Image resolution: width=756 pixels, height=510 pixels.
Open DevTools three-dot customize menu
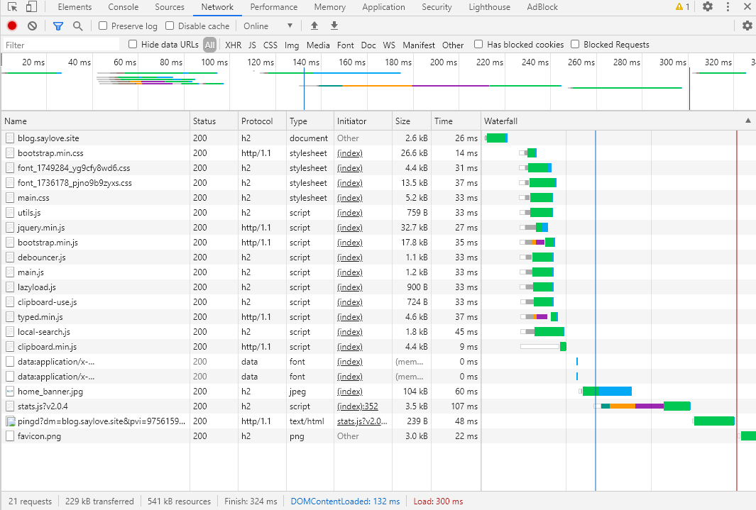(728, 7)
